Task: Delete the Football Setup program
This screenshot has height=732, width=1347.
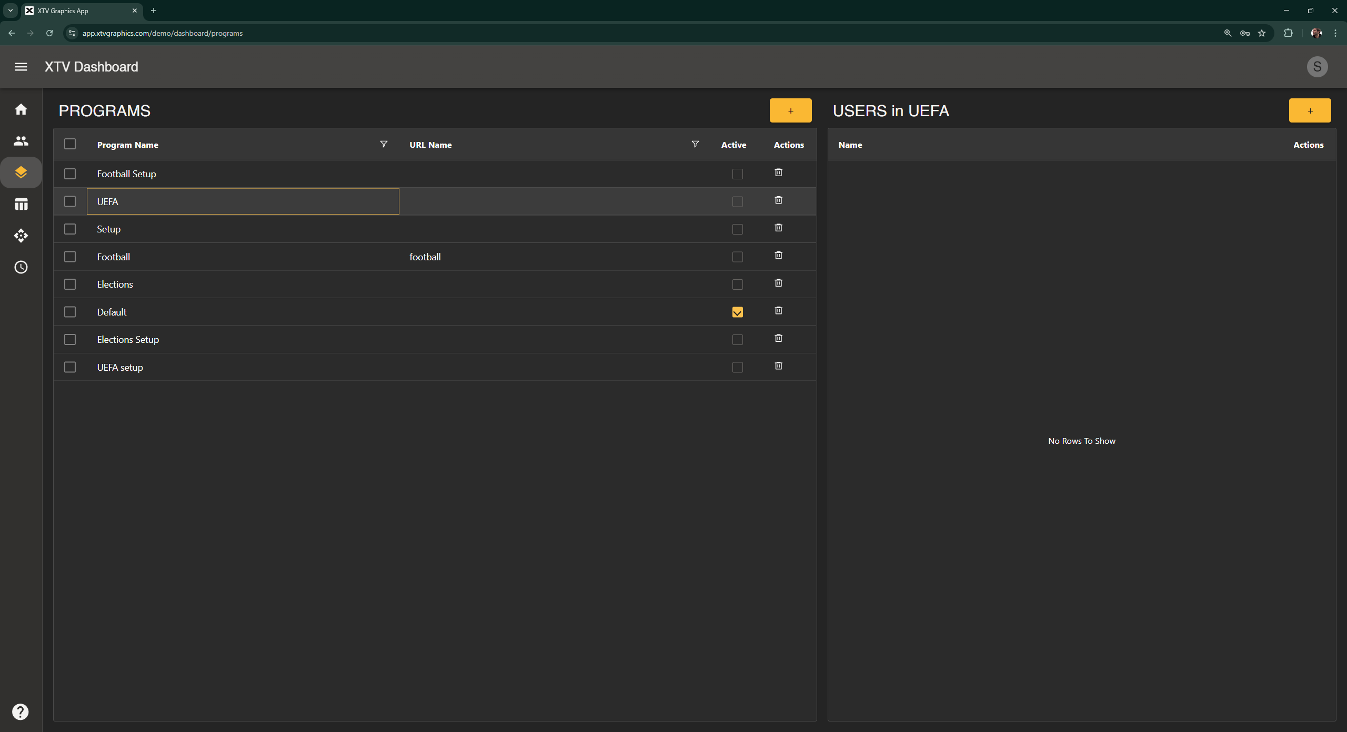Action: [778, 172]
